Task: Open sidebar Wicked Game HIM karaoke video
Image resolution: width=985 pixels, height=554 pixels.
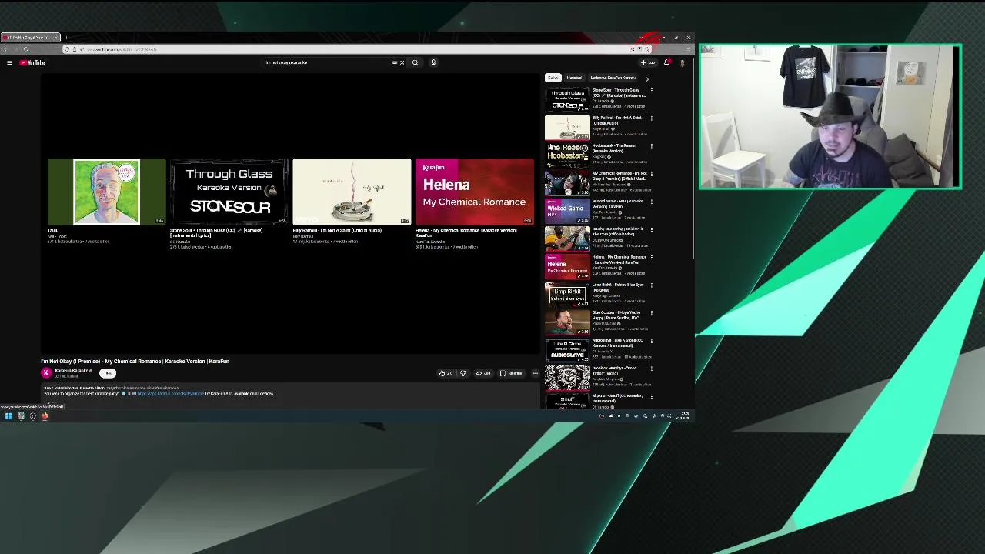Action: click(x=567, y=211)
